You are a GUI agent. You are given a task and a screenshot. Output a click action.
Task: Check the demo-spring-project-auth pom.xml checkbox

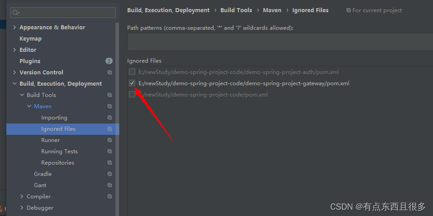tap(132, 72)
